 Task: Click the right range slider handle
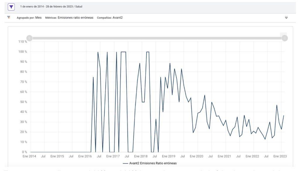(284, 38)
